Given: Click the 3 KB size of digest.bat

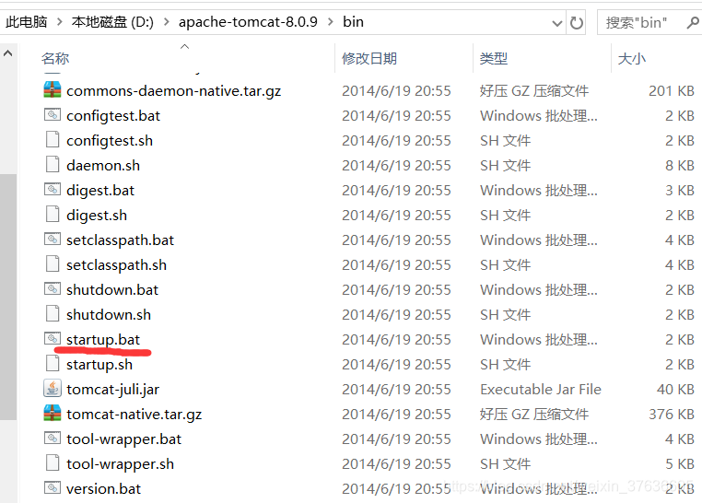Looking at the screenshot, I should (680, 191).
